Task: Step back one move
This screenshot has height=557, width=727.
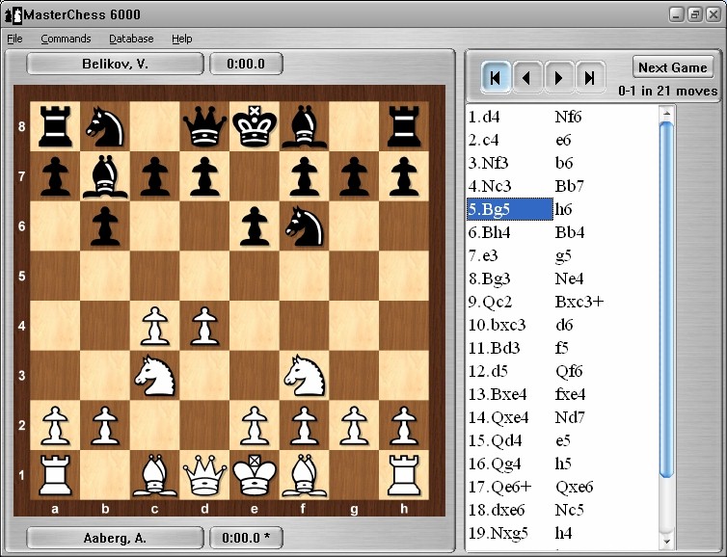Action: pos(526,77)
